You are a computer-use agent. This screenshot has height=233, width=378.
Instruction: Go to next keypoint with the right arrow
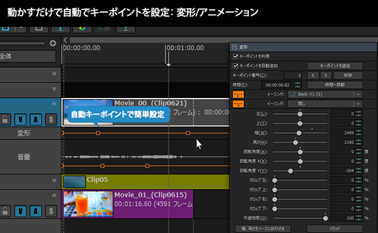pos(326,75)
